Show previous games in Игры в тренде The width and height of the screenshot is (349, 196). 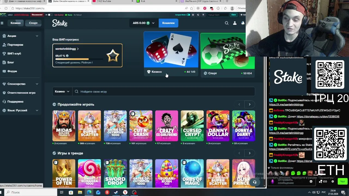[x=239, y=153]
